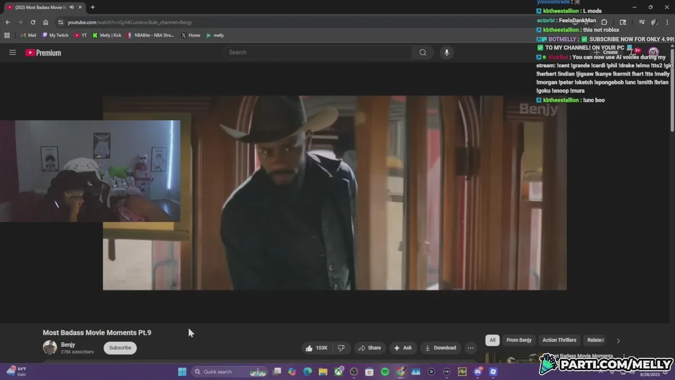Open YouTube notifications bell with 9+ badge
This screenshot has width=675, height=380.
tap(634, 52)
